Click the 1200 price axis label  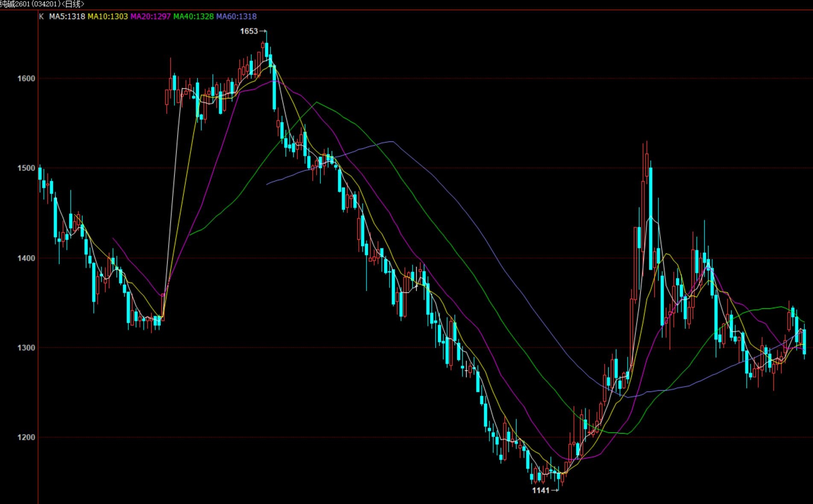pyautogui.click(x=26, y=437)
